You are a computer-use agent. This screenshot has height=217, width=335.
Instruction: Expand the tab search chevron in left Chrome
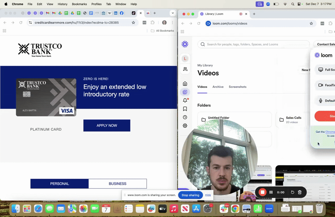point(173,13)
